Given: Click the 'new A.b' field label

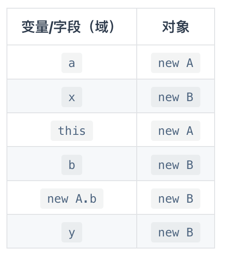Looking at the screenshot, I should 72,198.
